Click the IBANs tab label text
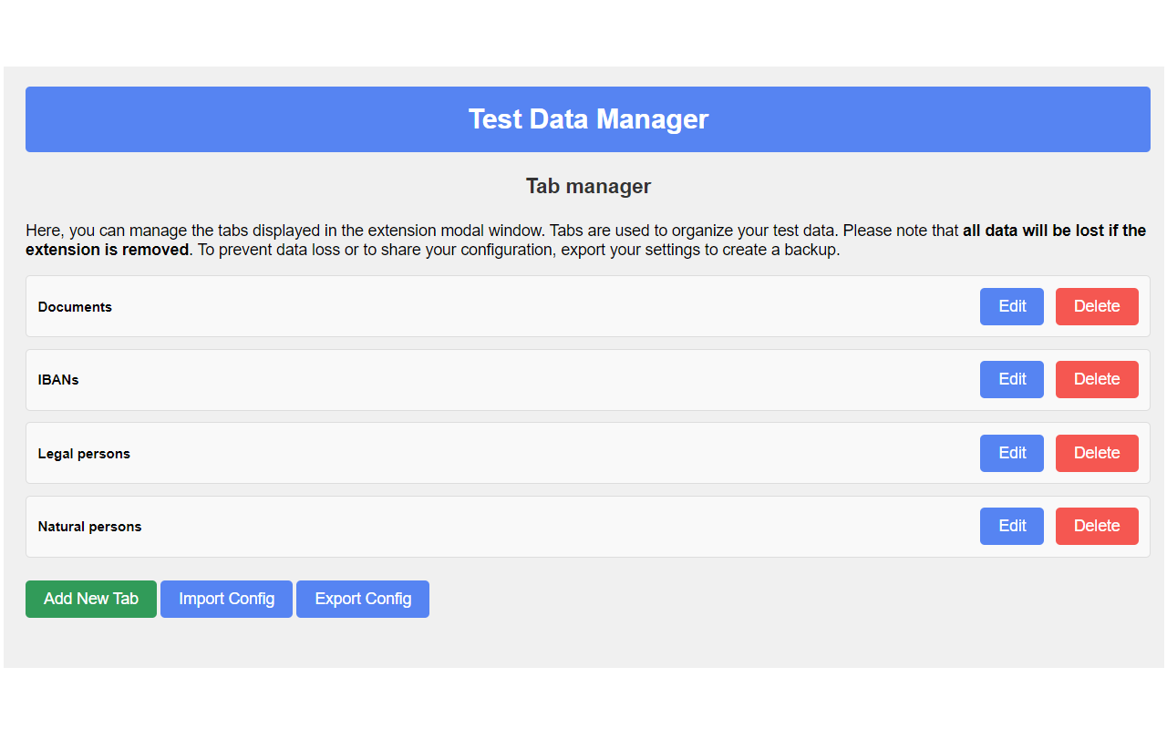 [x=57, y=379]
